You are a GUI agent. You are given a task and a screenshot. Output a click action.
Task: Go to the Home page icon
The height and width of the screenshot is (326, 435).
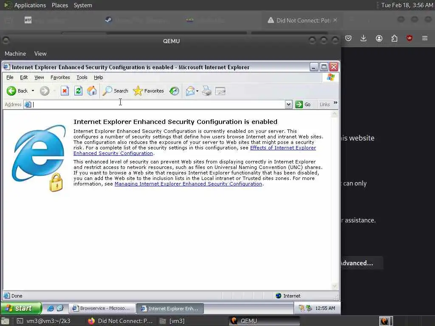point(92,91)
